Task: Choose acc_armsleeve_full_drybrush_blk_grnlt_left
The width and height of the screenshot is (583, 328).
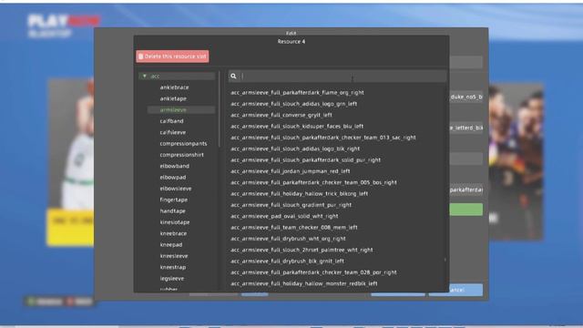Action: tap(287, 261)
